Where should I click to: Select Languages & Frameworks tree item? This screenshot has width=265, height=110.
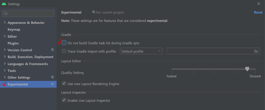[28, 64]
